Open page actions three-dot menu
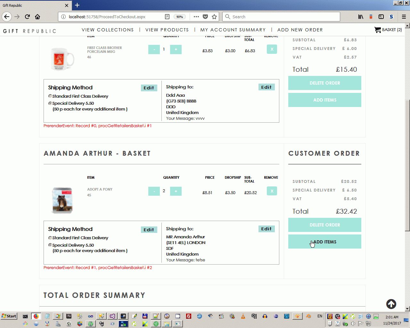This screenshot has height=328, width=410. click(x=196, y=17)
